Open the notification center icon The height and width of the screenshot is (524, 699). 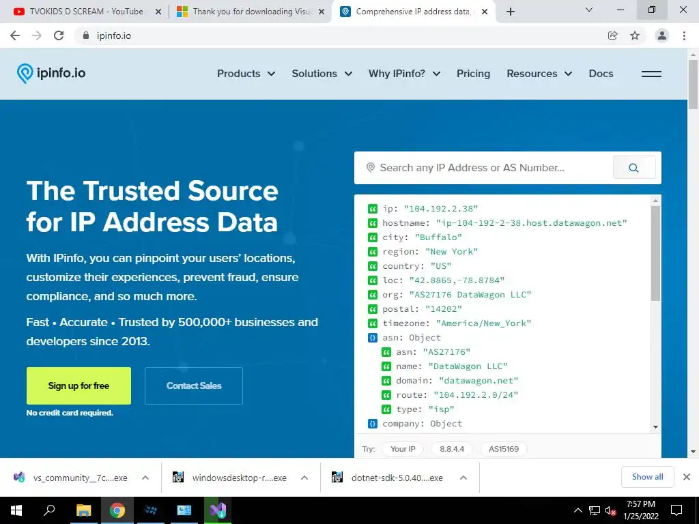[676, 510]
